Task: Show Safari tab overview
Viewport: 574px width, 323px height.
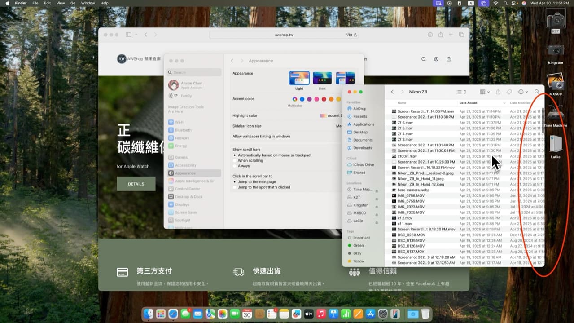Action: (x=461, y=35)
